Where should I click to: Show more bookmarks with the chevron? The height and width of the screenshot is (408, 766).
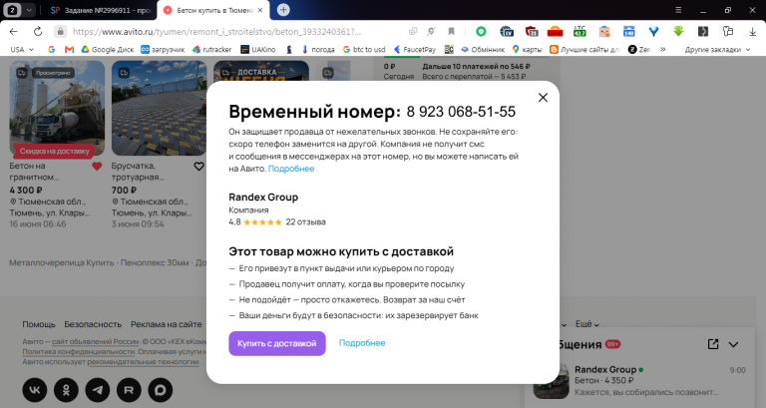pos(663,49)
